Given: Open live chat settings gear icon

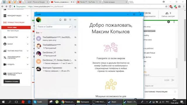Looking at the screenshot, I should [169, 22].
